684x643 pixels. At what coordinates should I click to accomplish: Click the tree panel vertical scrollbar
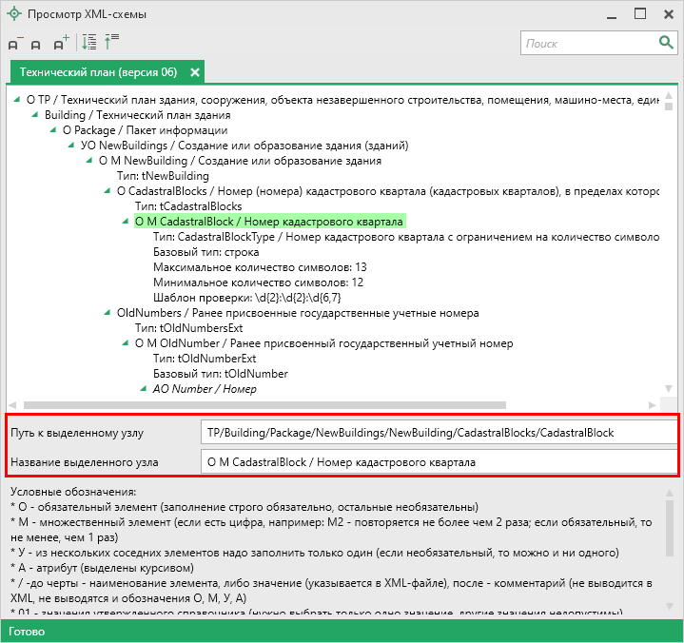[x=671, y=247]
